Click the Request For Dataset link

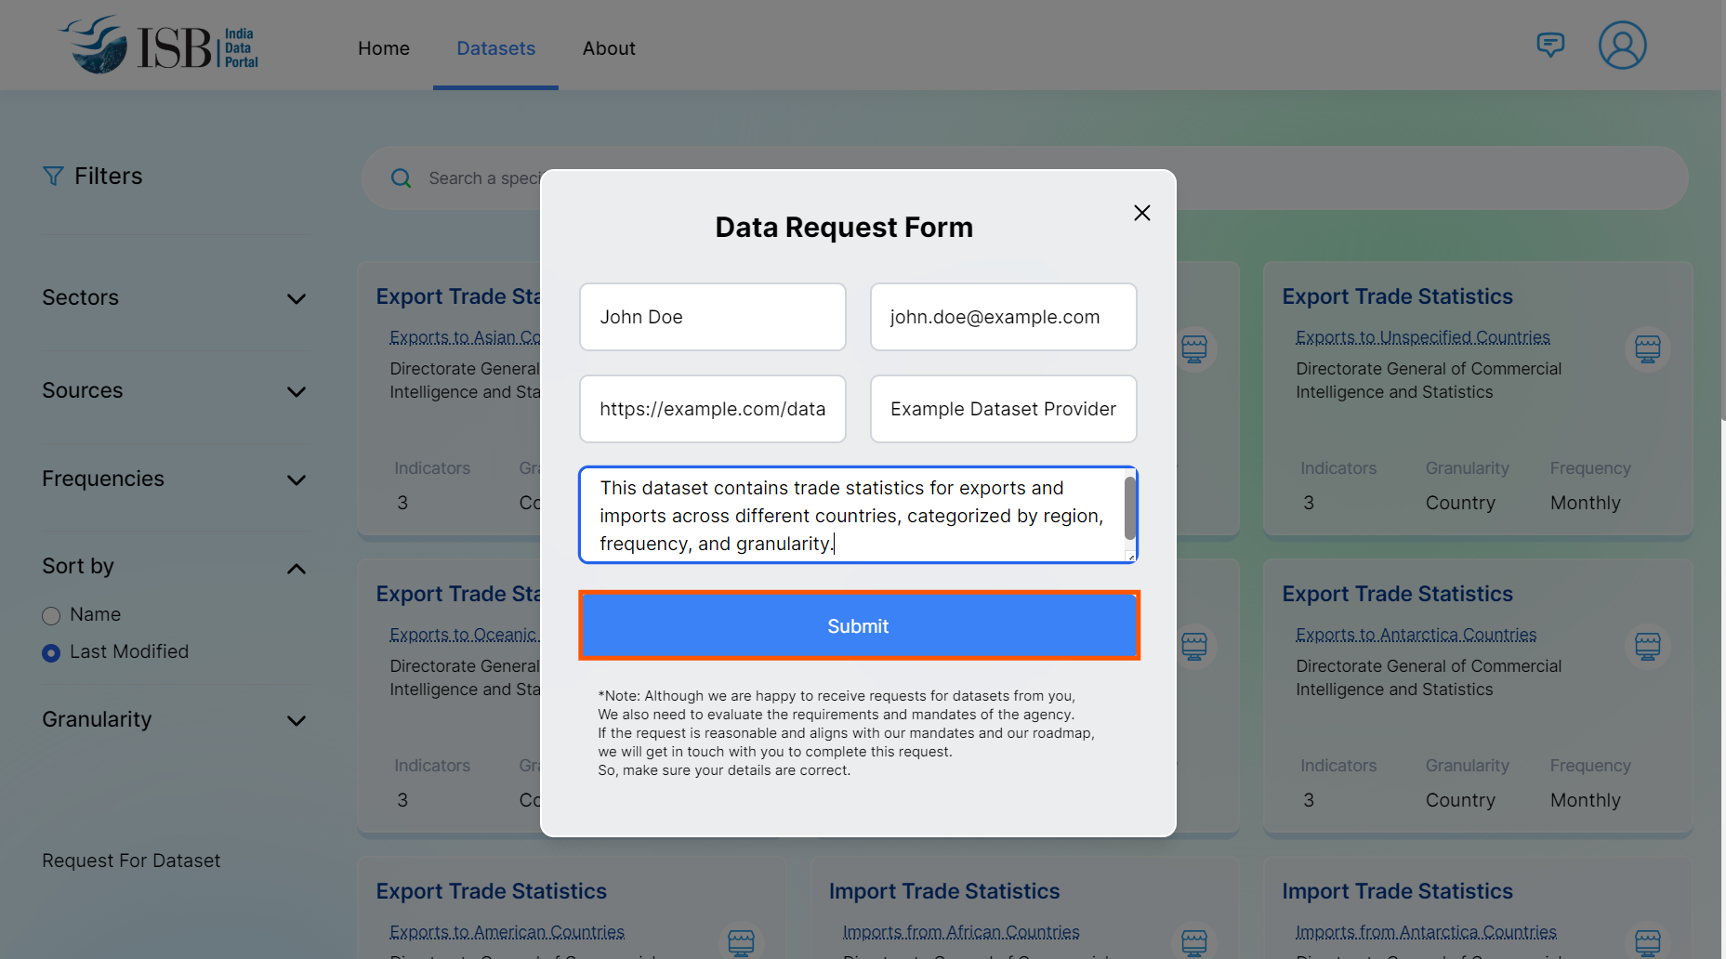131,861
